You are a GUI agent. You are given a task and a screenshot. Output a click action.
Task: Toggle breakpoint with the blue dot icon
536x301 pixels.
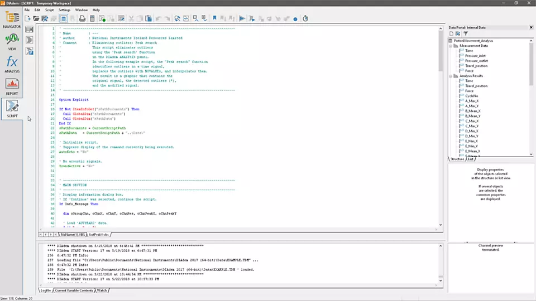click(295, 19)
